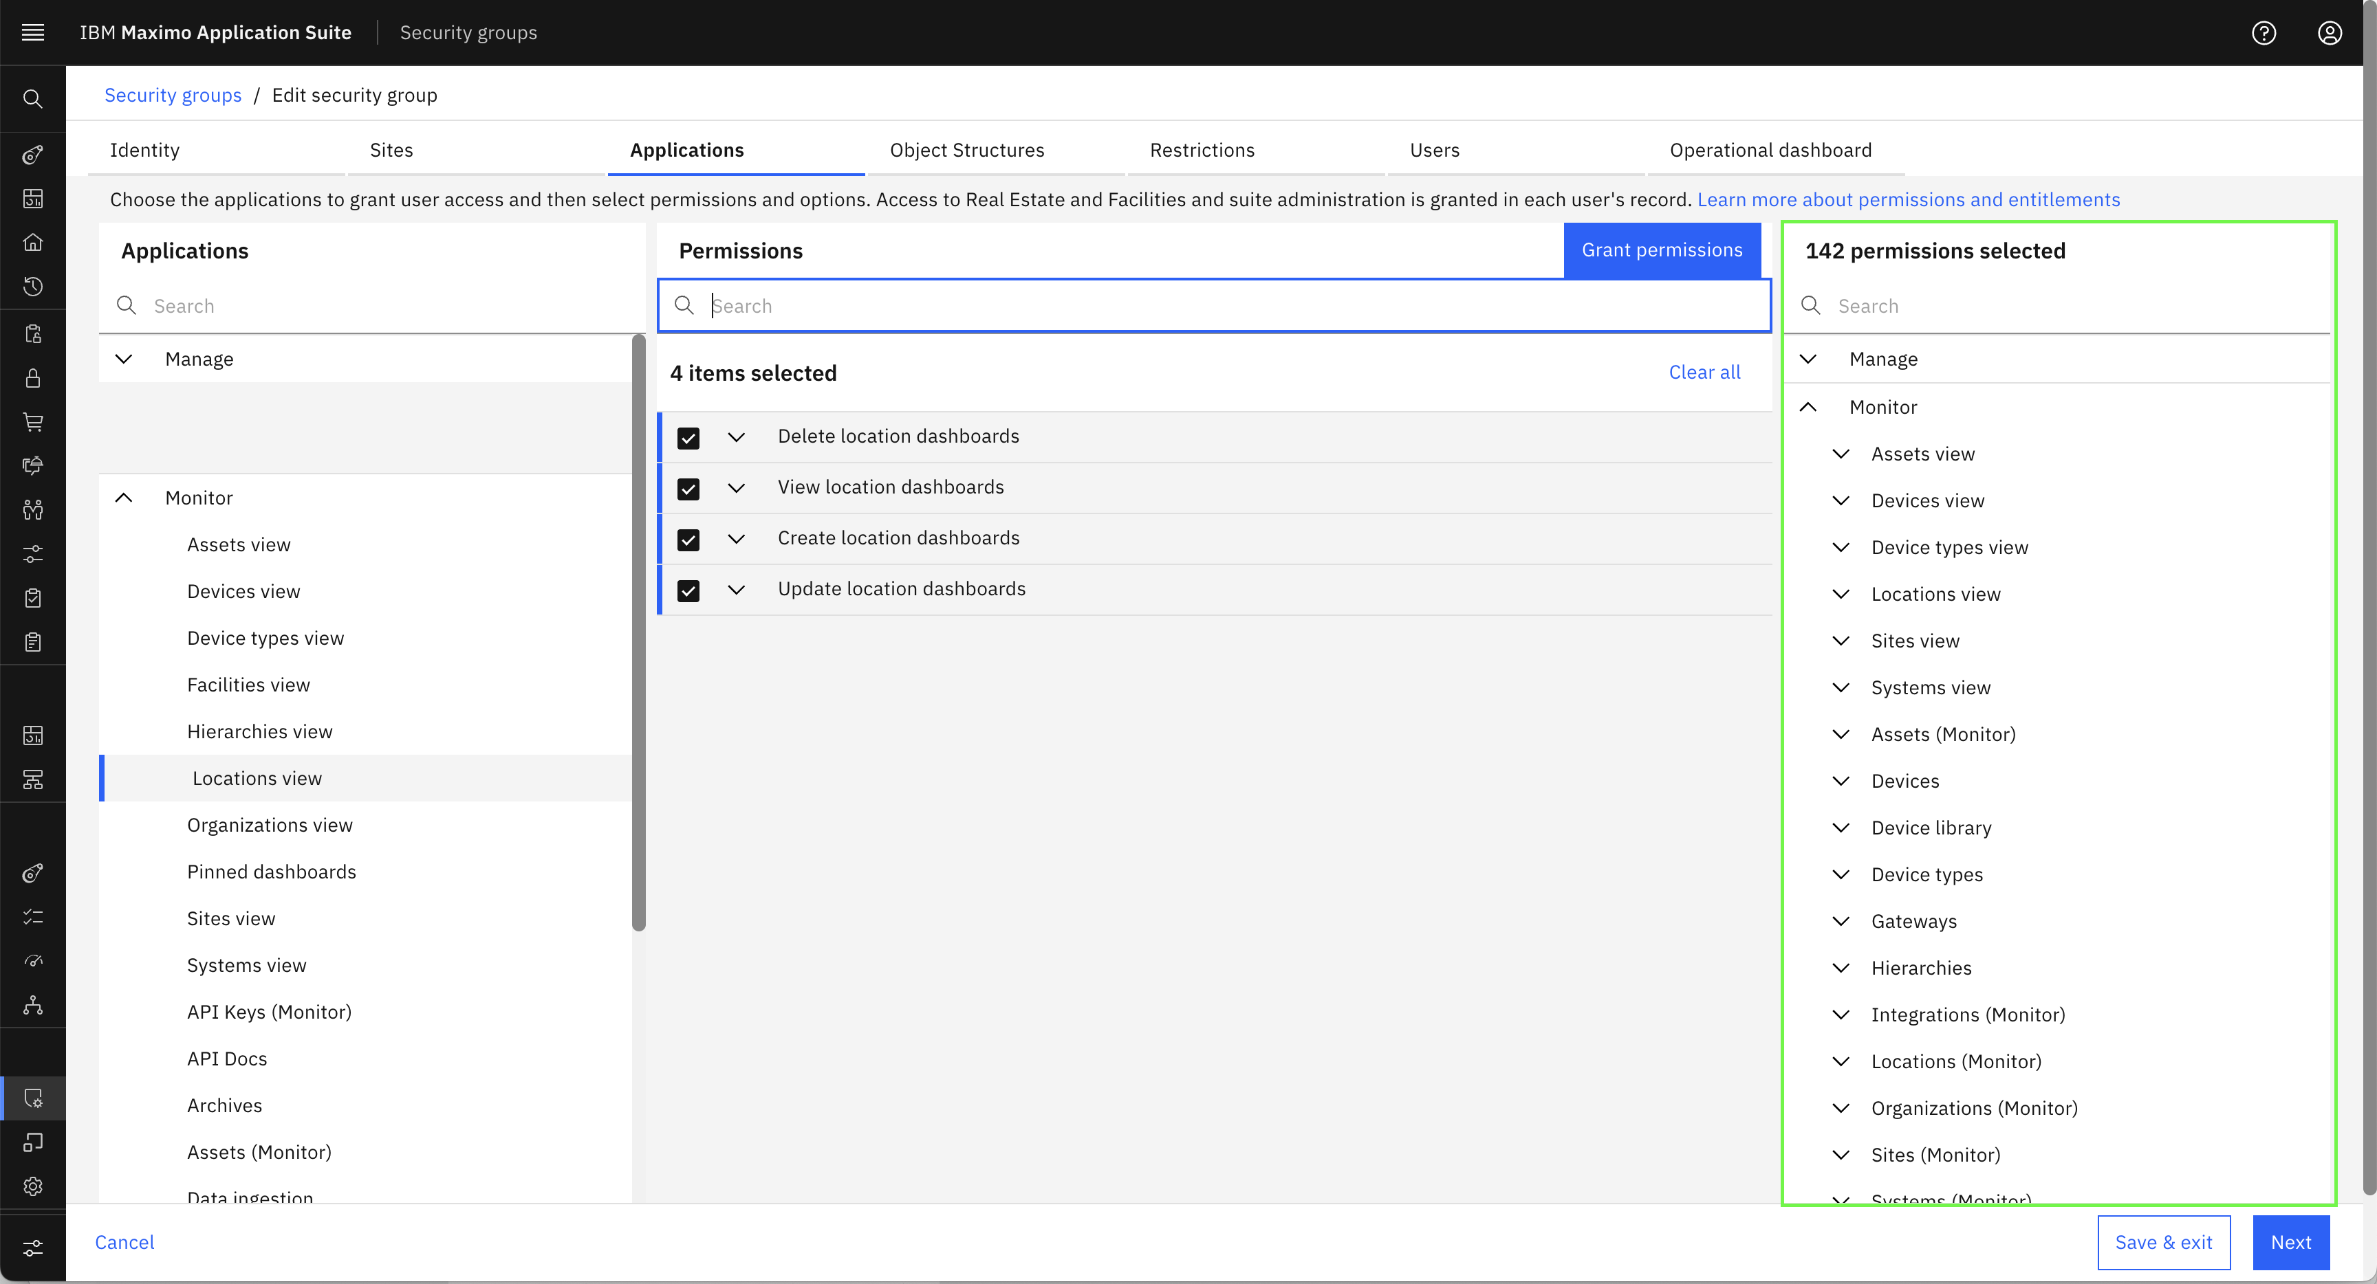Focus the selected permissions search field

2056,305
